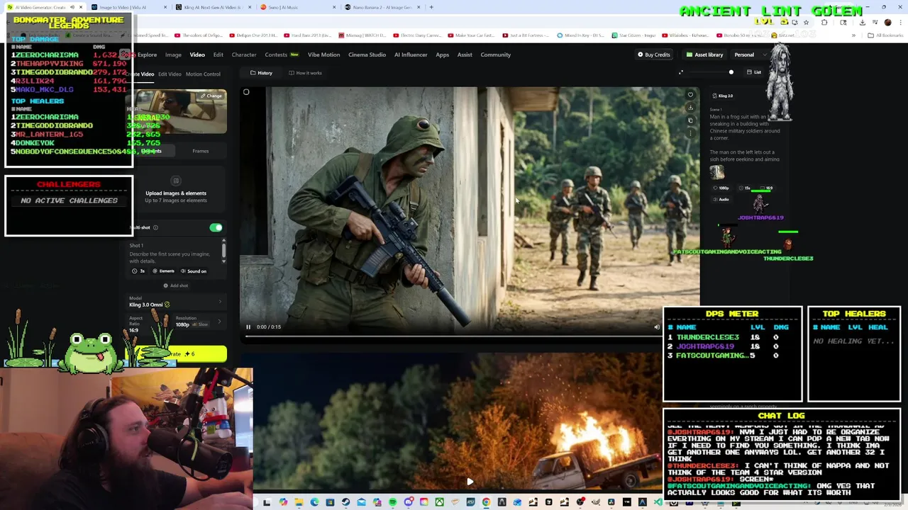Switch to the Motion Control tab
The width and height of the screenshot is (908, 510).
point(203,74)
